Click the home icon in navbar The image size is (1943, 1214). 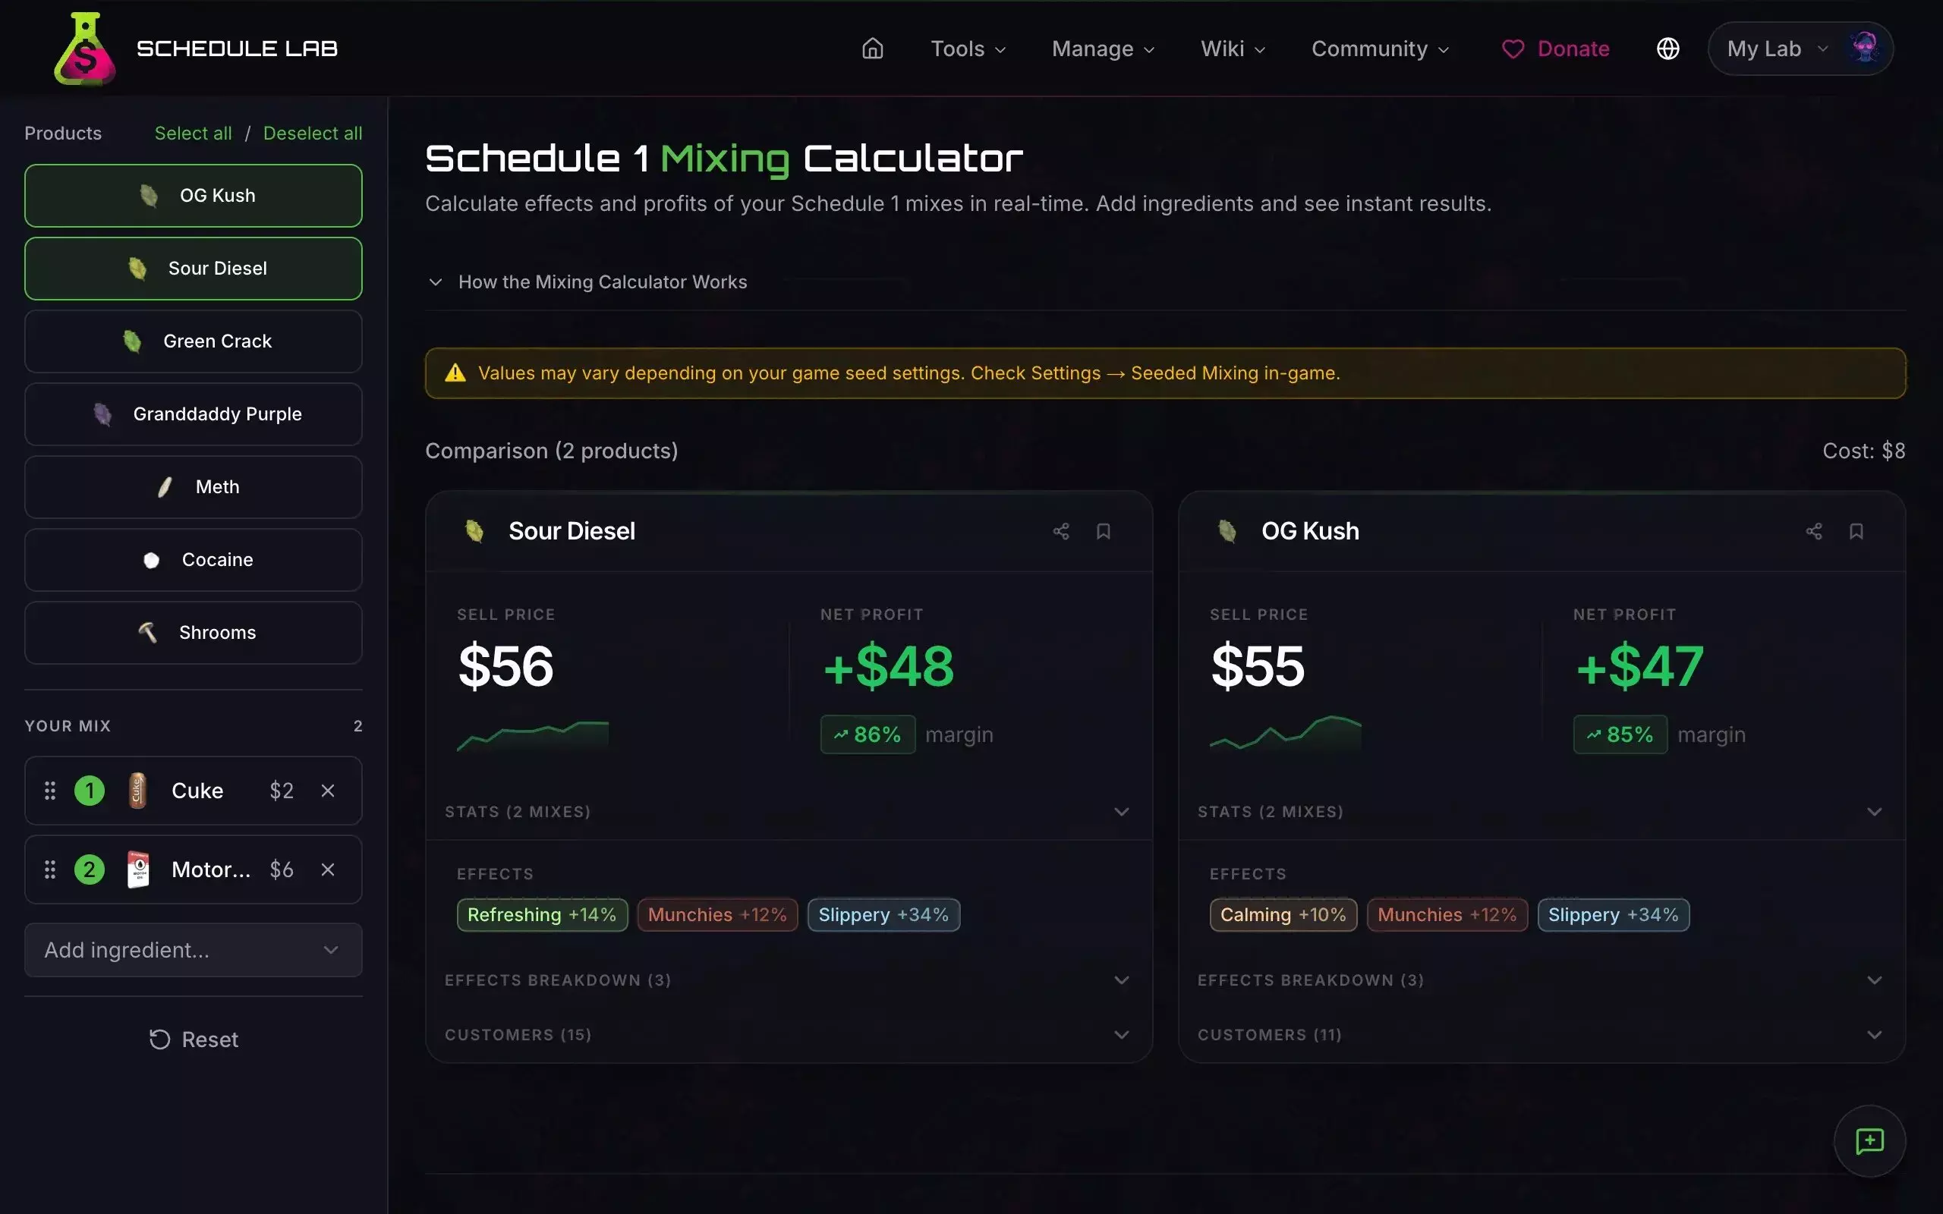pyautogui.click(x=872, y=49)
